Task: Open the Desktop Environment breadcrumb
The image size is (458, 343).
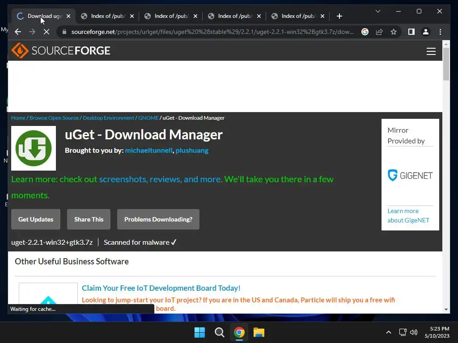Action: pyautogui.click(x=108, y=118)
